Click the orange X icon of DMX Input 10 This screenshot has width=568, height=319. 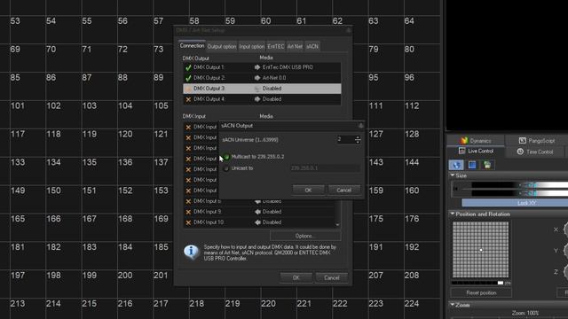(x=188, y=222)
